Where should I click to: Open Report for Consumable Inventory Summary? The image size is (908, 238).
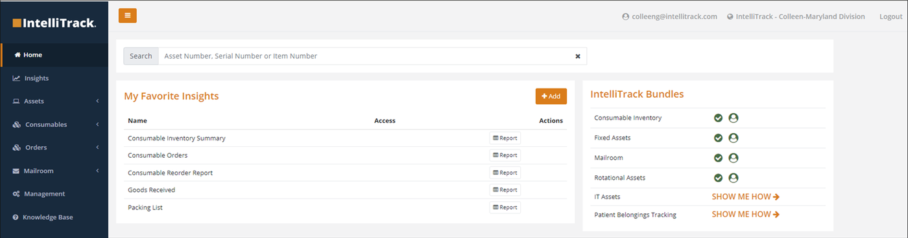point(505,138)
